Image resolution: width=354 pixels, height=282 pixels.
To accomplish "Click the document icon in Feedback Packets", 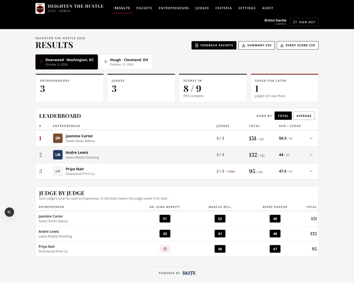I will 197,45.
